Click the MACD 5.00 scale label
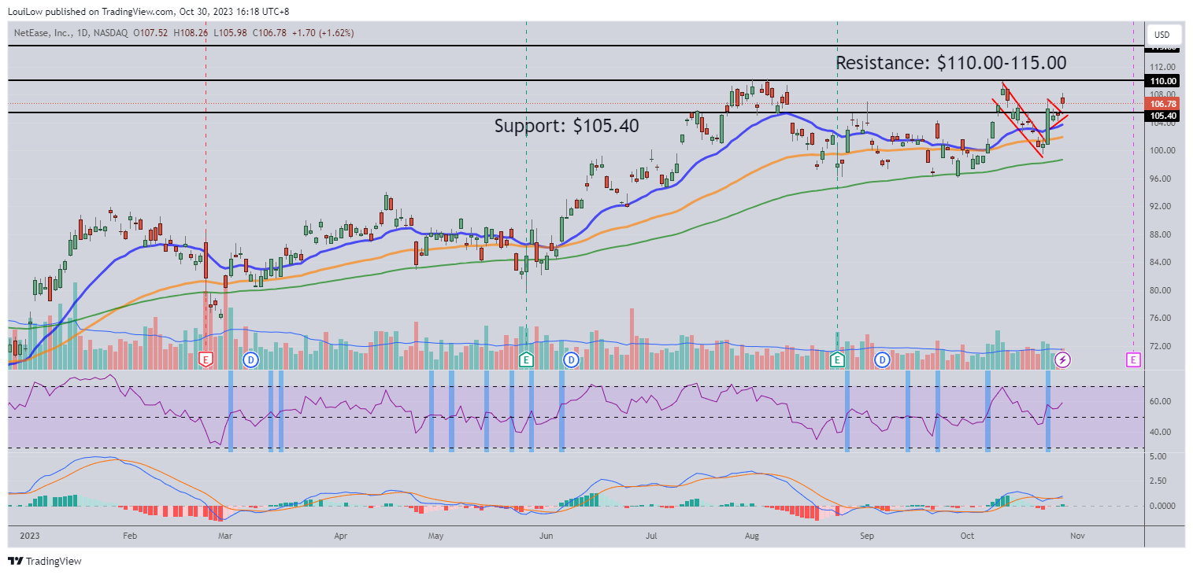The width and height of the screenshot is (1193, 575). (x=1160, y=456)
